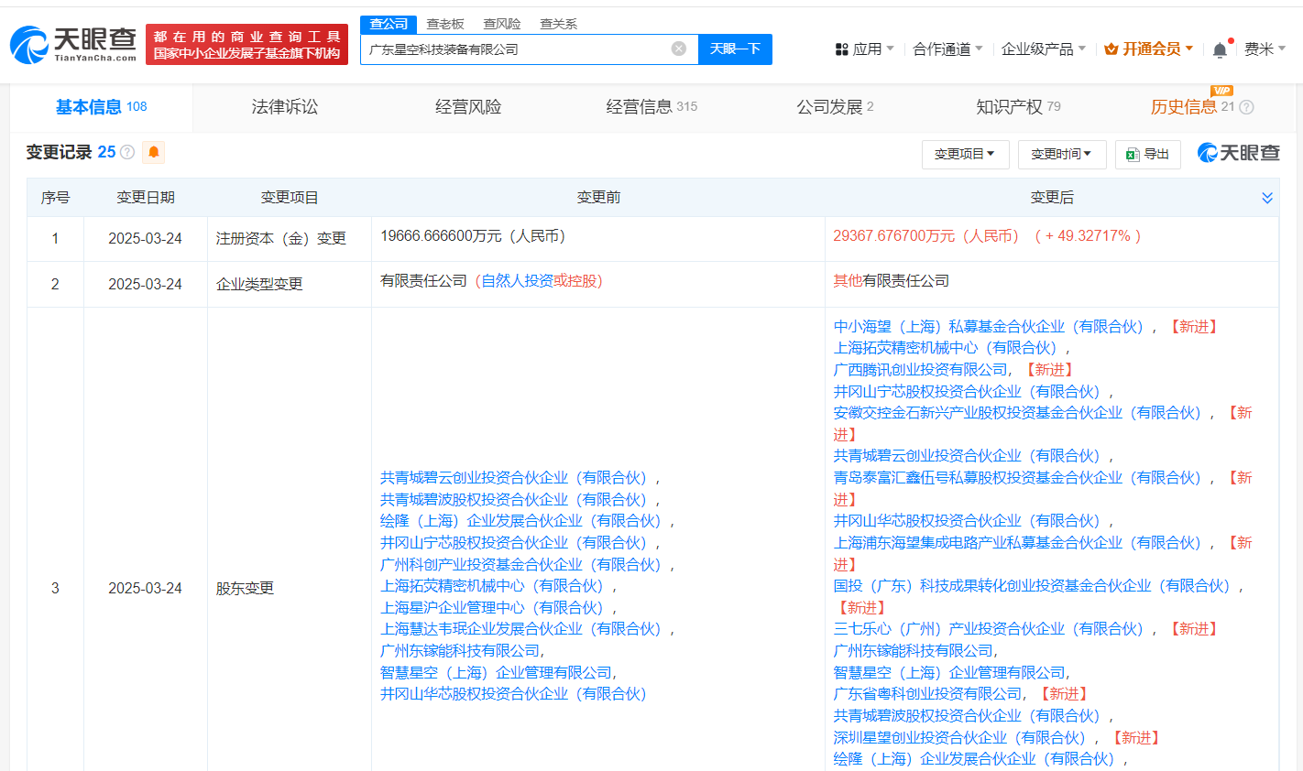Expand table with blue double-chevron icon
This screenshot has width=1303, height=771.
point(1267,198)
